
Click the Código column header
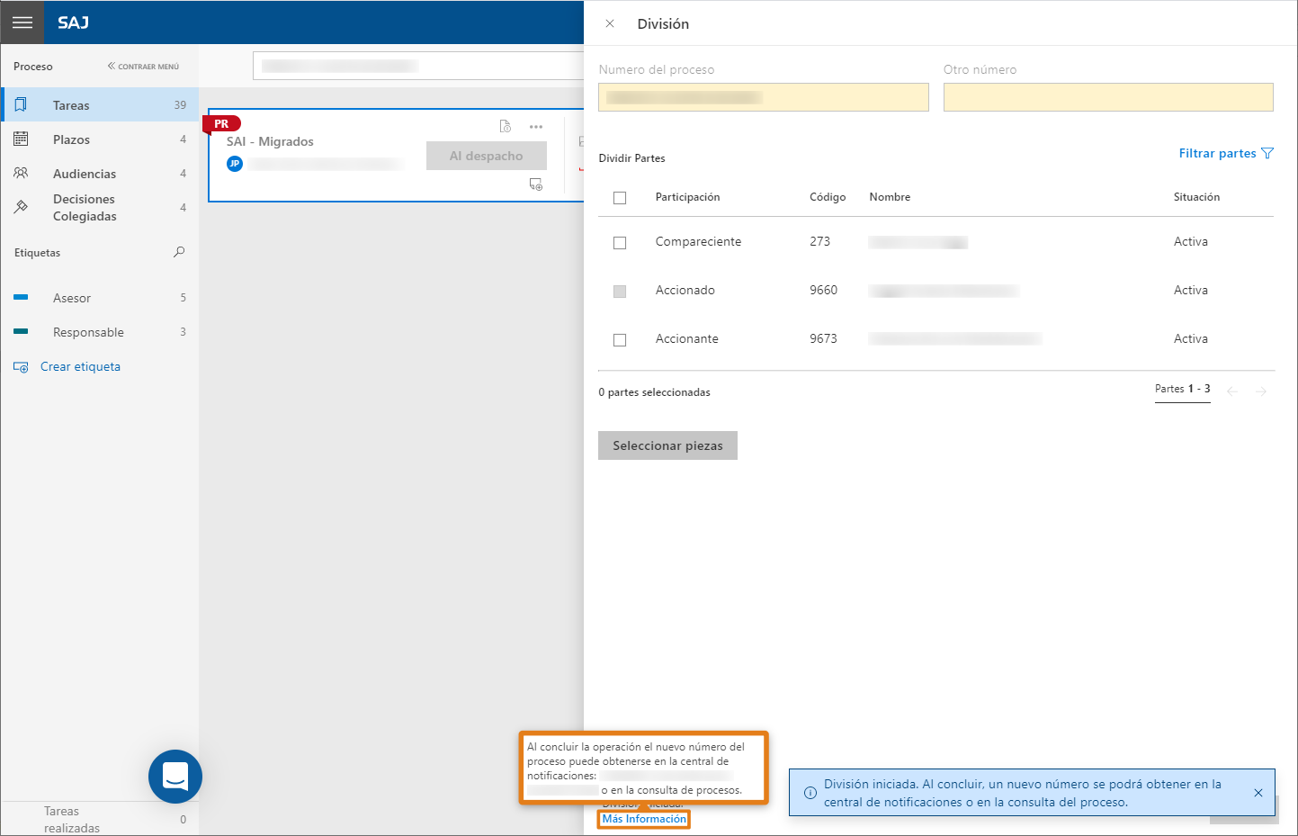pyautogui.click(x=828, y=197)
